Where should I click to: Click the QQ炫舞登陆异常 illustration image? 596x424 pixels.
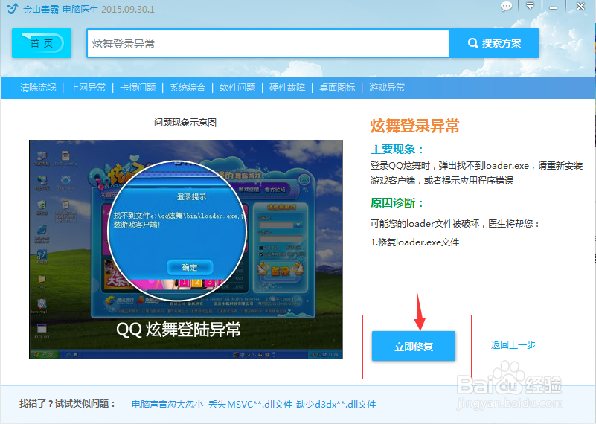pyautogui.click(x=186, y=249)
